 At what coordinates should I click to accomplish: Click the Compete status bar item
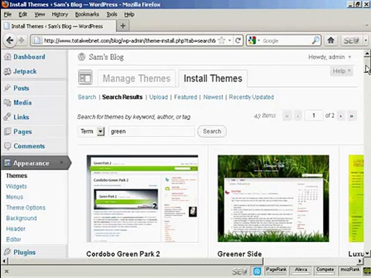[325, 271]
